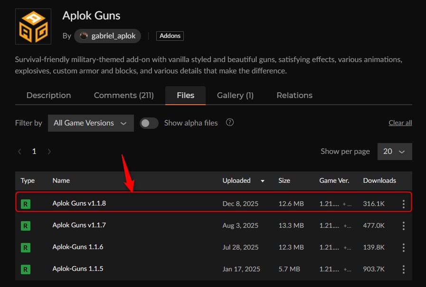Click the R icon next to Aplok-Guns 1.1.5
This screenshot has width=426, height=287.
25,269
